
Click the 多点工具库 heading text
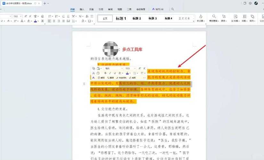(x=132, y=49)
